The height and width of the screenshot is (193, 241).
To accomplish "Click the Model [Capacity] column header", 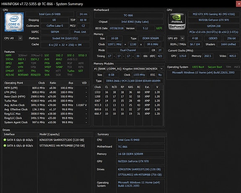I will pyautogui.click(x=49, y=134).
